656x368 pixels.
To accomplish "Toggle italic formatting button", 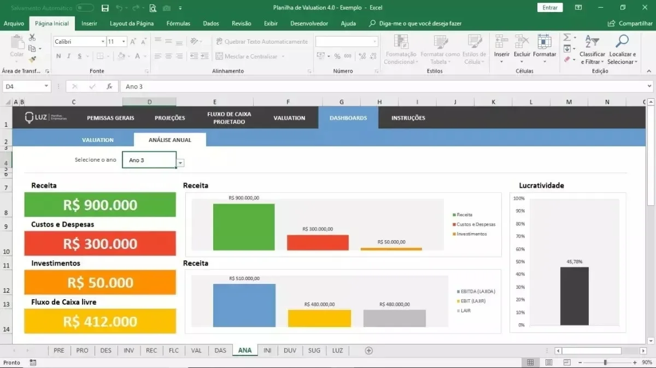I will (x=69, y=56).
